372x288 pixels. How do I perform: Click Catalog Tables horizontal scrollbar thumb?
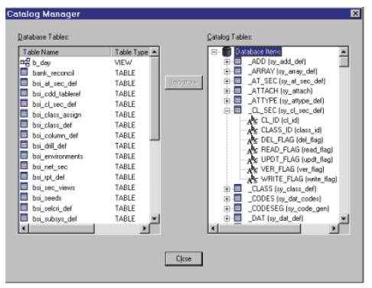coord(259,228)
